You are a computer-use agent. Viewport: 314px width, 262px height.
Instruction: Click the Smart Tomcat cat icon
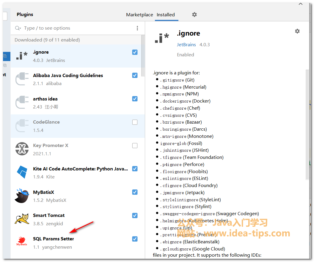(22, 219)
